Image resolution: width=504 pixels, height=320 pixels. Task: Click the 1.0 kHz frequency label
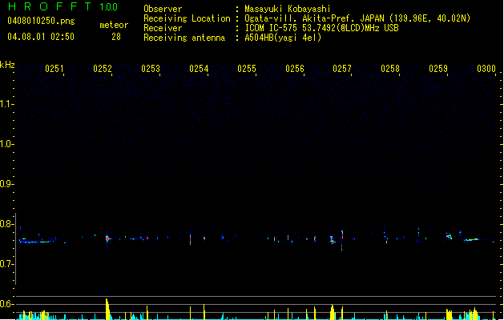[x=6, y=144]
